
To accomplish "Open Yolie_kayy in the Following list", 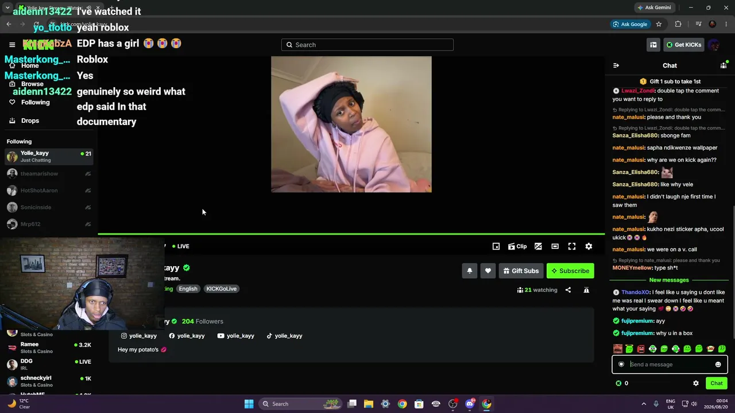I will pos(49,157).
